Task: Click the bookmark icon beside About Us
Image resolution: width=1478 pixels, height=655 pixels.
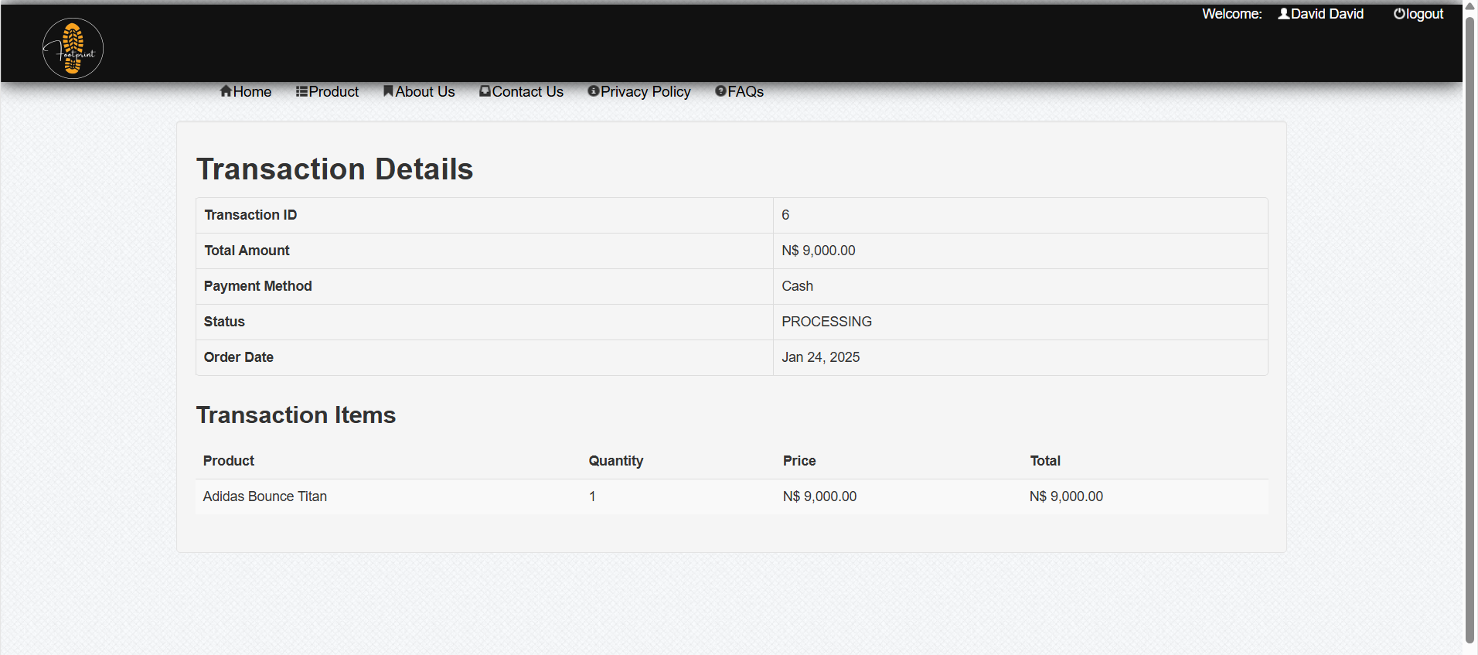Action: pyautogui.click(x=388, y=91)
